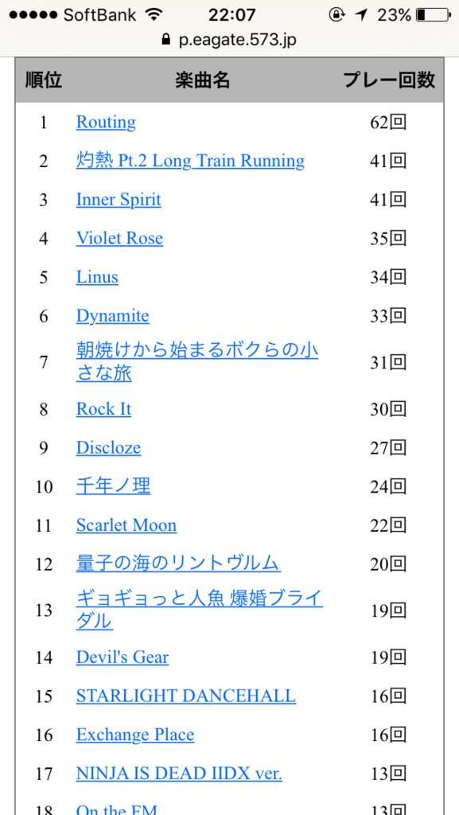Tap the p.eagate.573.jp address bar
This screenshot has width=459, height=815.
(229, 40)
